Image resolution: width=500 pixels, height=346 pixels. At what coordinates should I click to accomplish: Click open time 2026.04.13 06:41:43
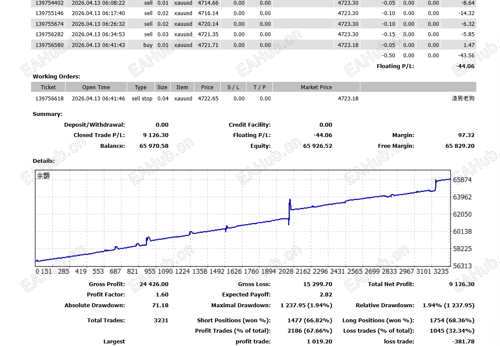click(98, 45)
